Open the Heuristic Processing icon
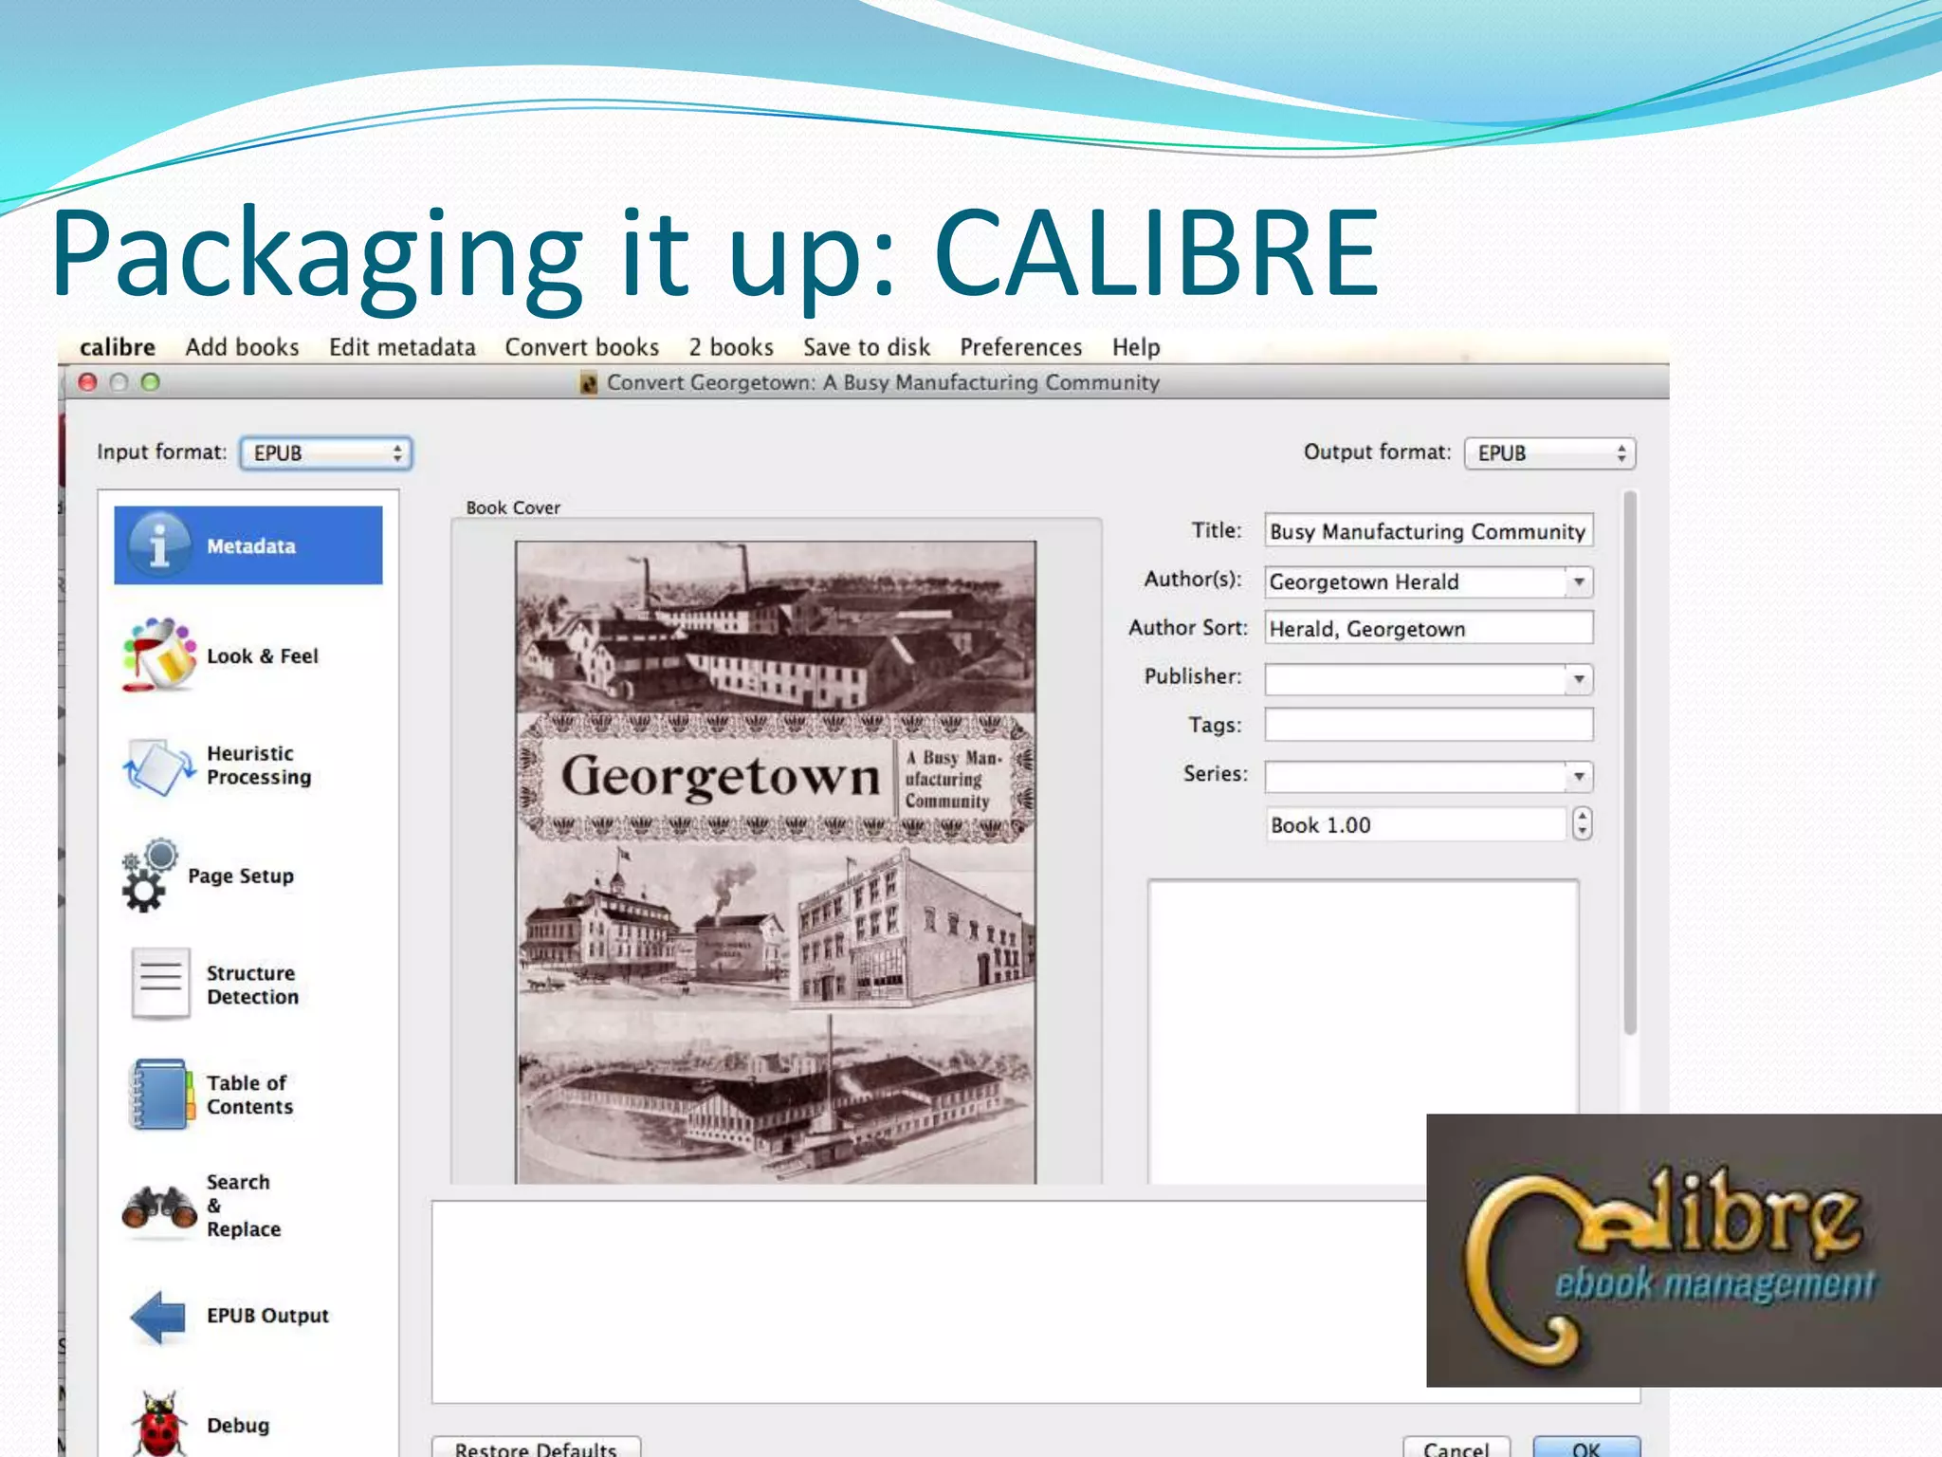1942x1457 pixels. point(159,765)
